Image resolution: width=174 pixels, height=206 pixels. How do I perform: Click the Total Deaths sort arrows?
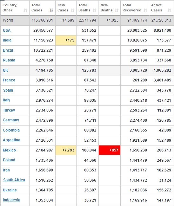[95, 10]
